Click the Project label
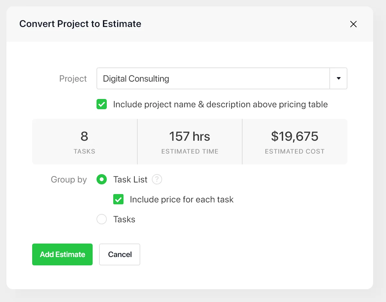Screen dimensions: 386x302 [73, 79]
